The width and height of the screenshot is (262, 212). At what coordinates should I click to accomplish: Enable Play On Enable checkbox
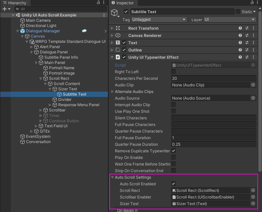pos(173,157)
